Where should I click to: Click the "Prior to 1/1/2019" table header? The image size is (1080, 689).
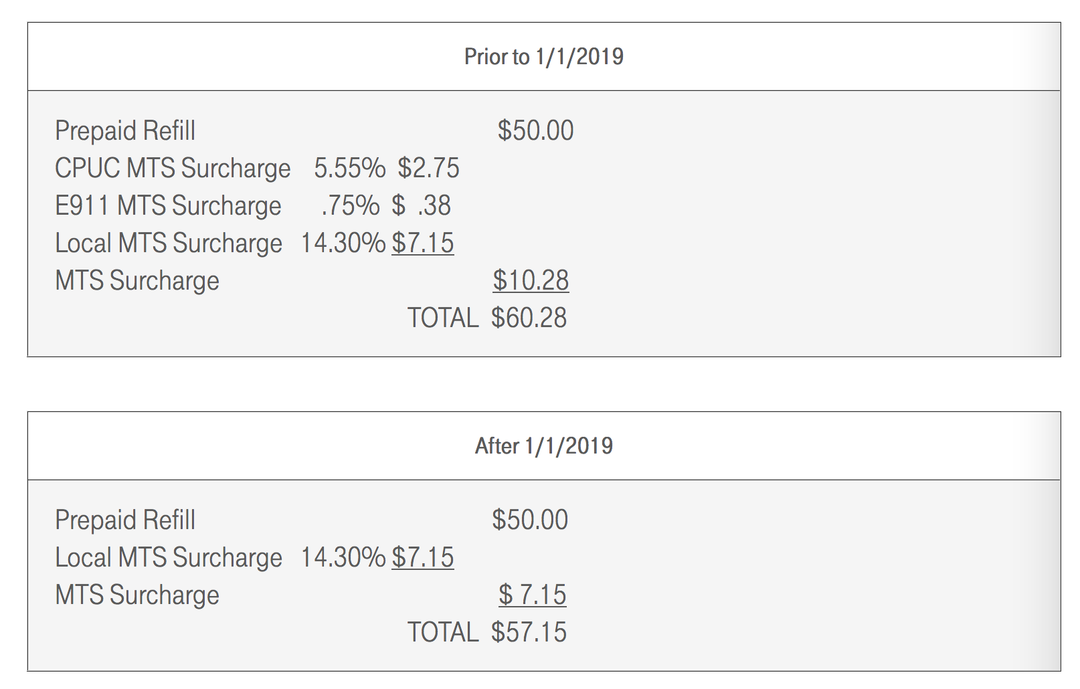tap(543, 57)
